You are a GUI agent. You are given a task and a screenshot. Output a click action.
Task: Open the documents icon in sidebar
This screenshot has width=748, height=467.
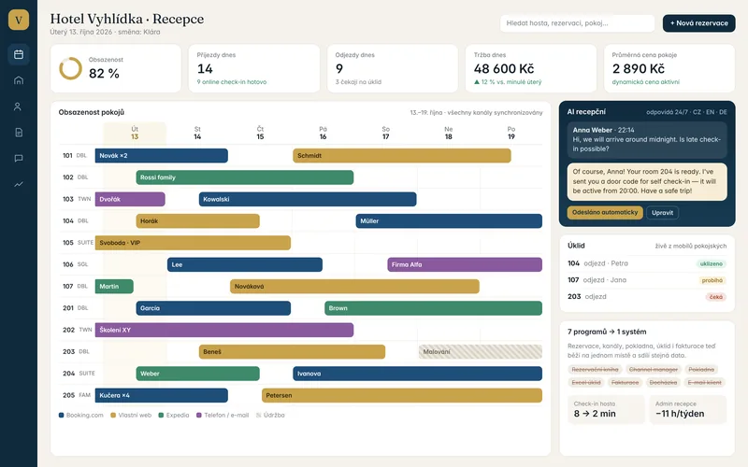click(x=19, y=132)
